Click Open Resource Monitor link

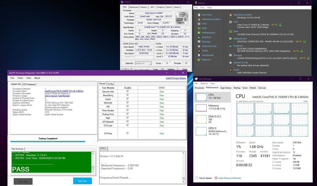point(230,178)
